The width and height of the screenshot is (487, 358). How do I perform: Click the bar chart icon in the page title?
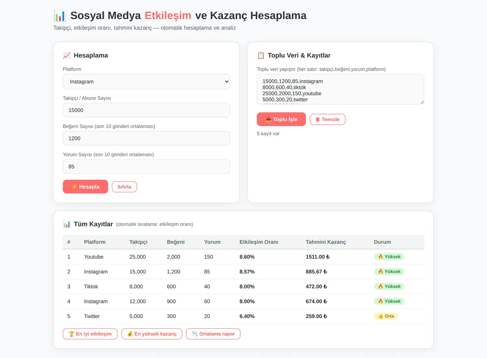[x=60, y=15]
